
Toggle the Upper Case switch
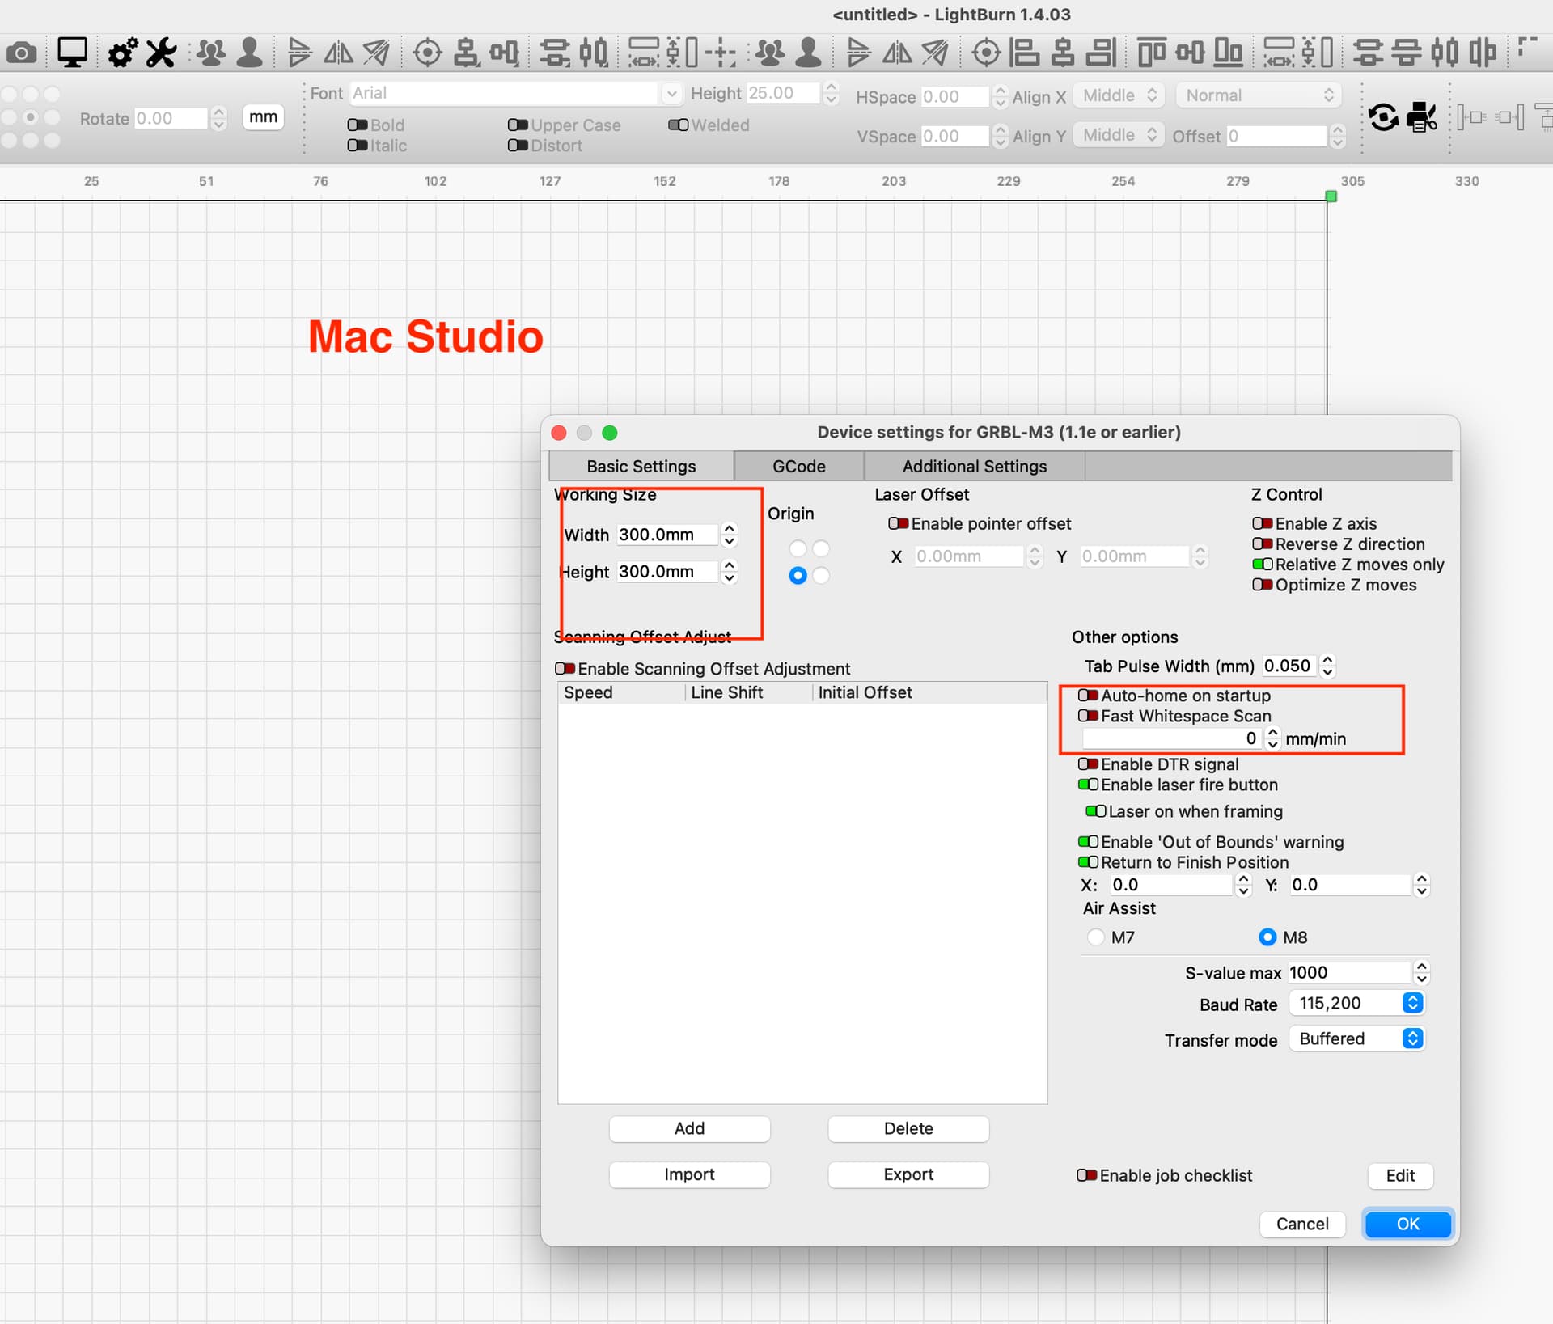click(x=518, y=125)
